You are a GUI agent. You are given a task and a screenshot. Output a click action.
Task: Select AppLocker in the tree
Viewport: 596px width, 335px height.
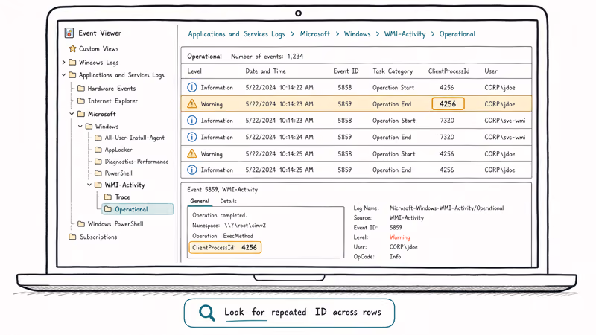pyautogui.click(x=118, y=150)
